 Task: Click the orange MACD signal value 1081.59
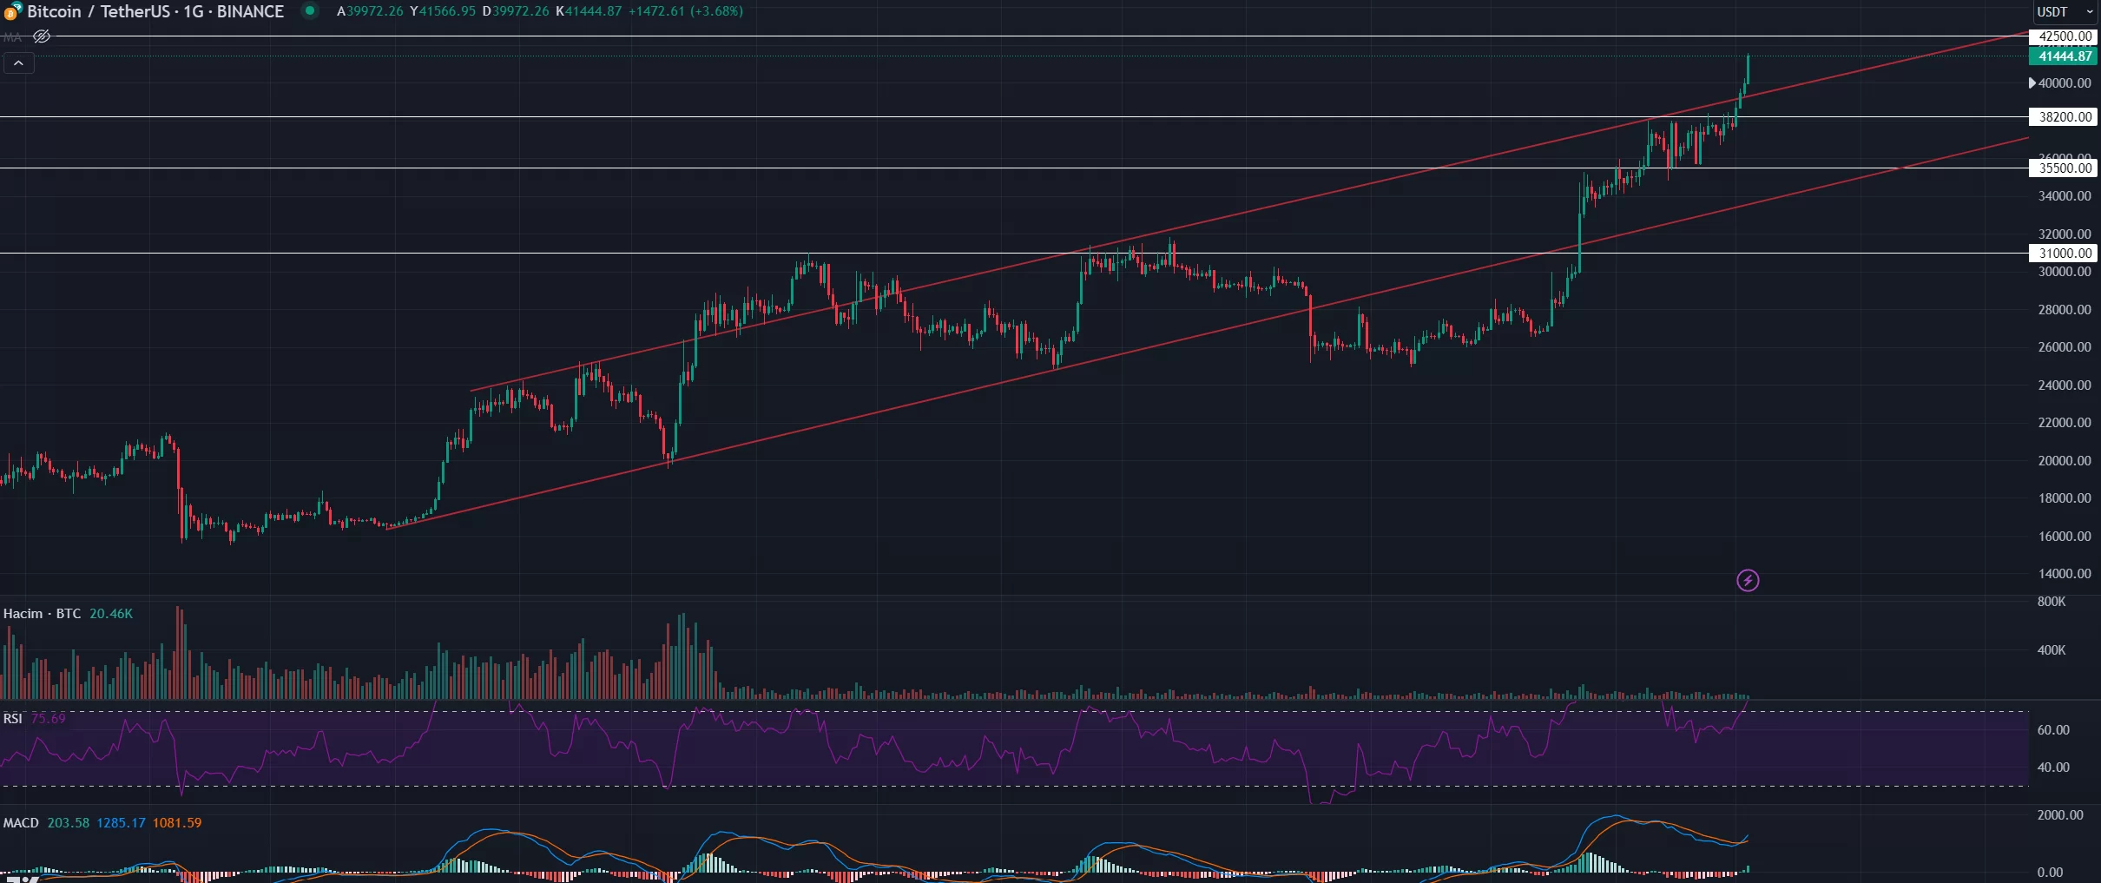point(177,823)
